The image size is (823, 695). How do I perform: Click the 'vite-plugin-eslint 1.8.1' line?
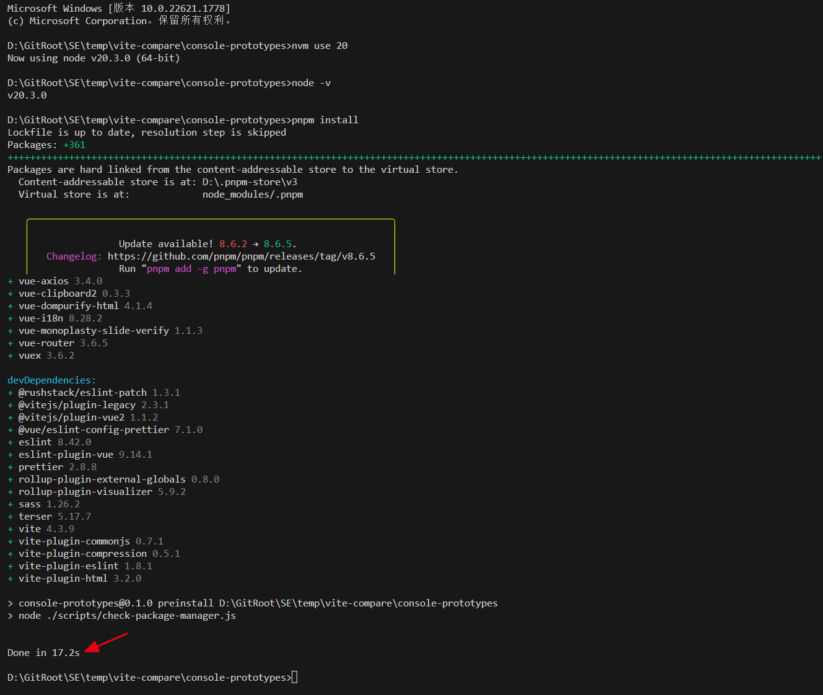tap(80, 566)
